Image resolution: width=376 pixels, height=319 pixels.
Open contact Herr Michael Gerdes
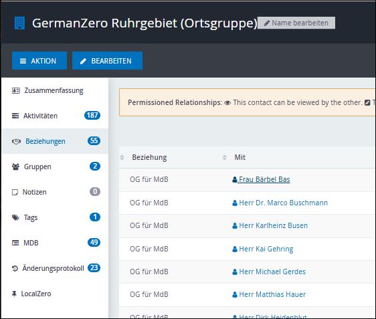point(272,272)
